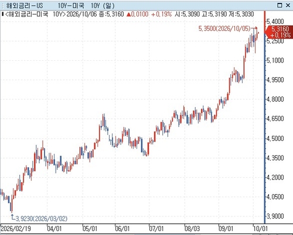Screen dimensions: 293x235
Task: Click the low value 저:5.3030
Action: click(x=241, y=14)
